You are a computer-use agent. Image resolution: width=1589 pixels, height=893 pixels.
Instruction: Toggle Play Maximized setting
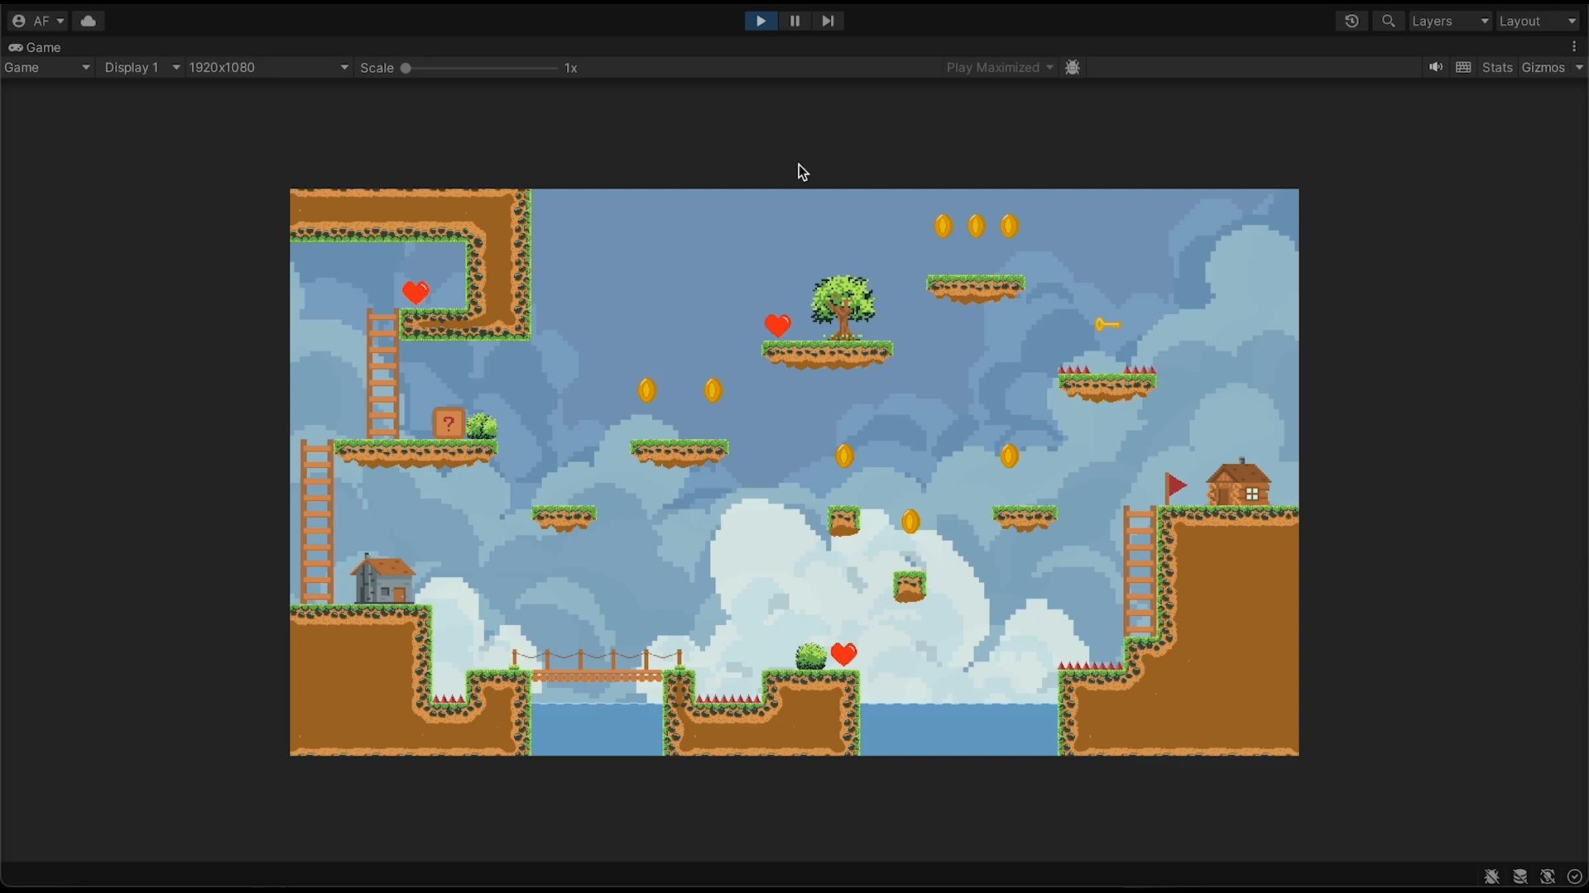pyautogui.click(x=994, y=68)
